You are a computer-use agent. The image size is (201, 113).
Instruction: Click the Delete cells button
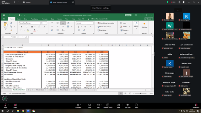tap(123, 27)
